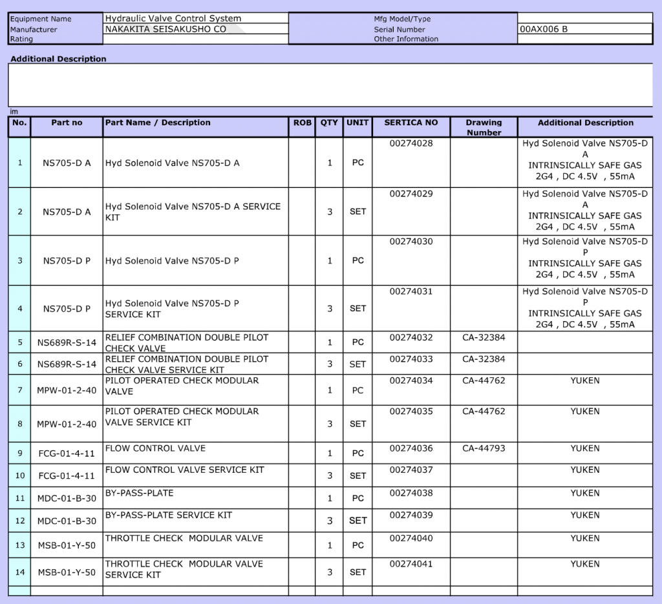The height and width of the screenshot is (604, 662).
Task: Focus the empty Mfg Model/Type field
Action: tap(584, 18)
